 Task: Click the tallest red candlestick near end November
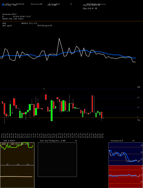(92, 104)
